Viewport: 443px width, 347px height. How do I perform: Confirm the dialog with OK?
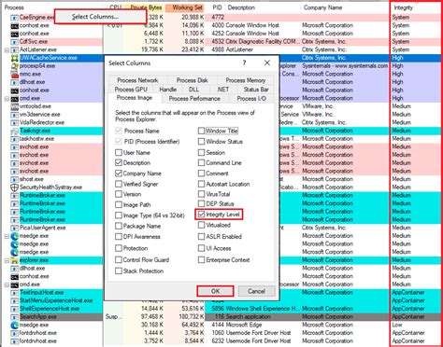coord(215,291)
